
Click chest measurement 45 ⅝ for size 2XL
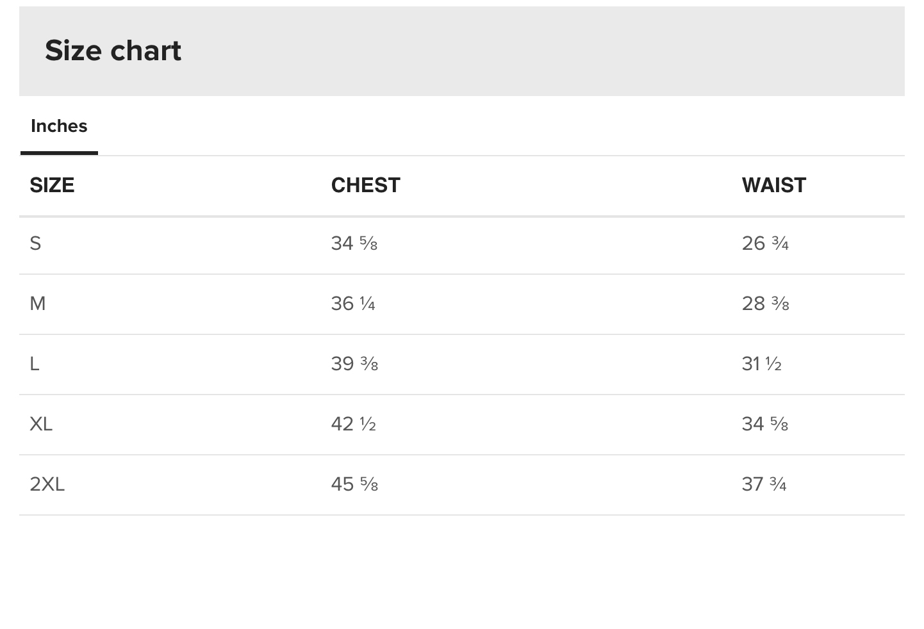tap(354, 484)
